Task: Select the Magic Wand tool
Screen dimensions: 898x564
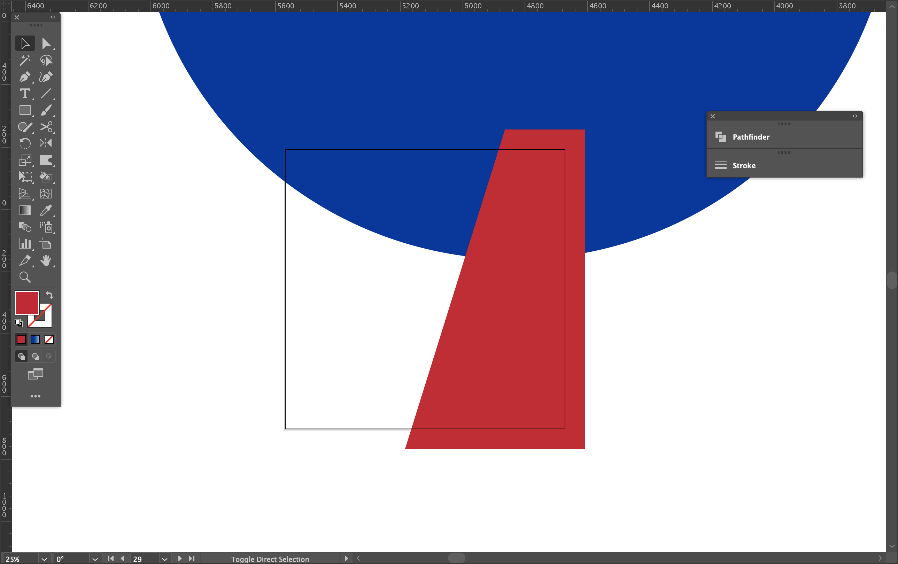Action: pyautogui.click(x=25, y=60)
